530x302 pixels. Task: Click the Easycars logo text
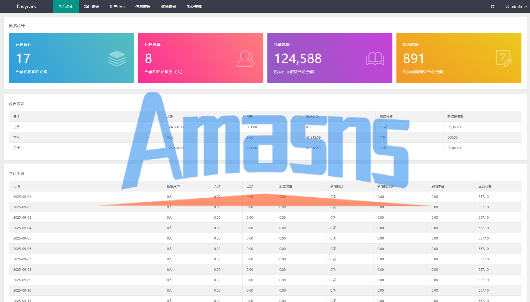point(26,7)
